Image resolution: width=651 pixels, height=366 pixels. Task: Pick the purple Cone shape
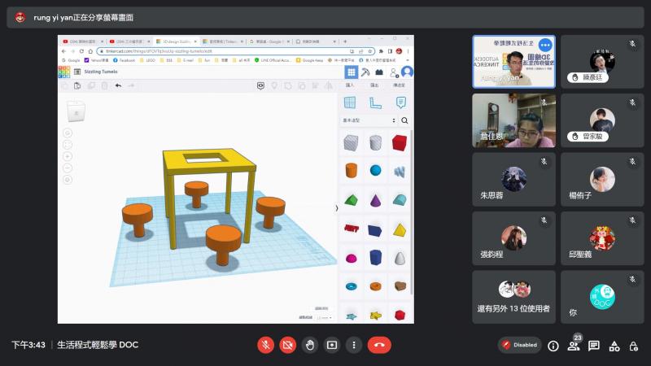tap(375, 201)
